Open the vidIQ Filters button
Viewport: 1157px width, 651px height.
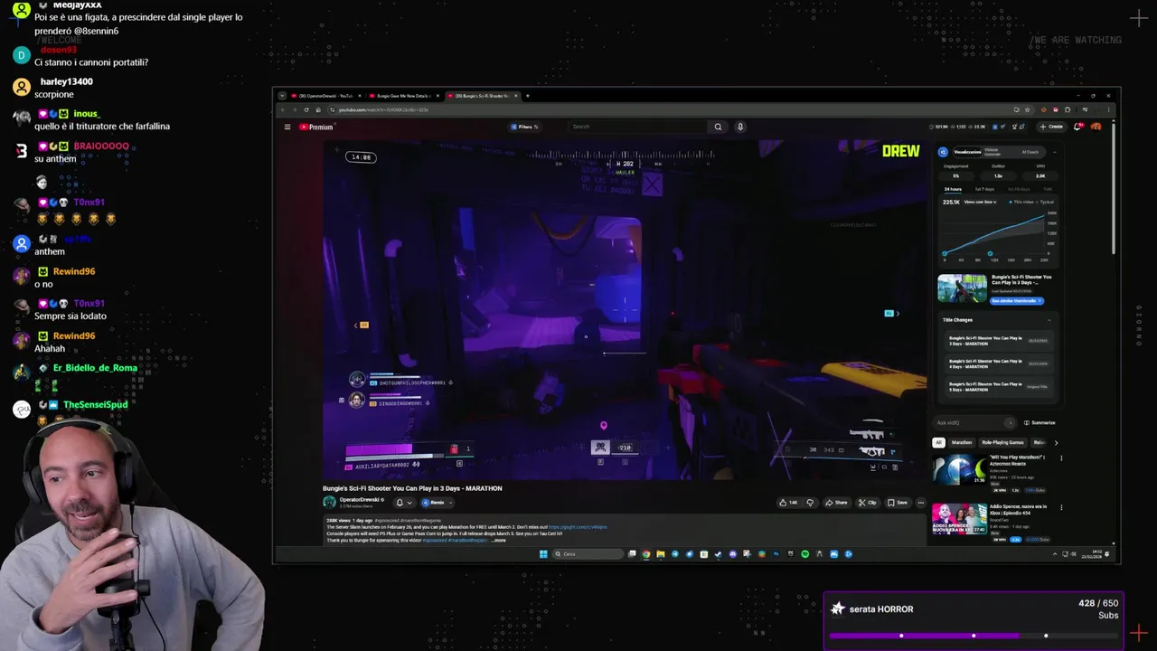[x=524, y=127]
